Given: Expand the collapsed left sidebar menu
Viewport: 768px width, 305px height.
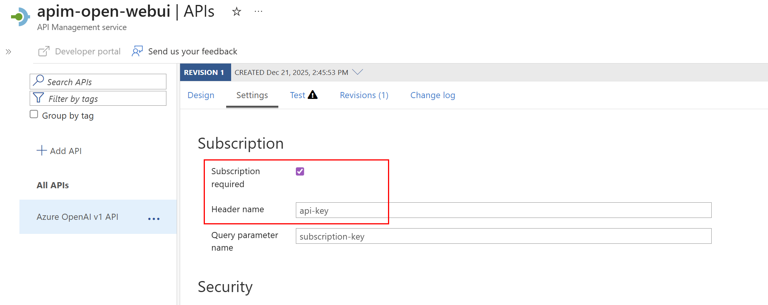Looking at the screenshot, I should (8, 52).
